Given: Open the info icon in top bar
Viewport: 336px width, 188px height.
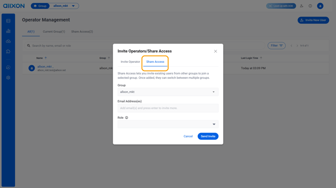Looking at the screenshot, I should point(310,6).
